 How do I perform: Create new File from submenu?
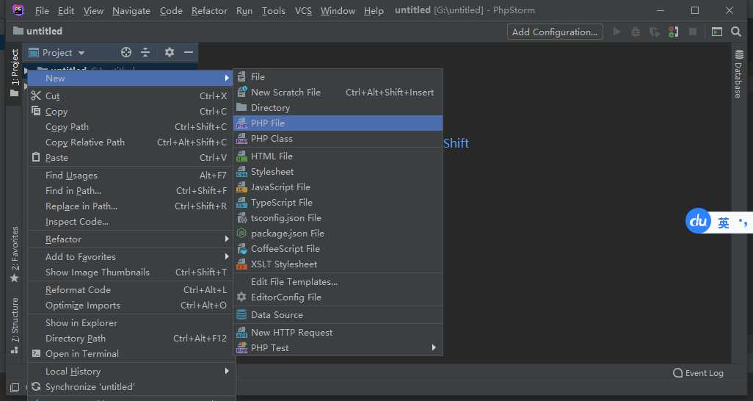[x=338, y=77]
